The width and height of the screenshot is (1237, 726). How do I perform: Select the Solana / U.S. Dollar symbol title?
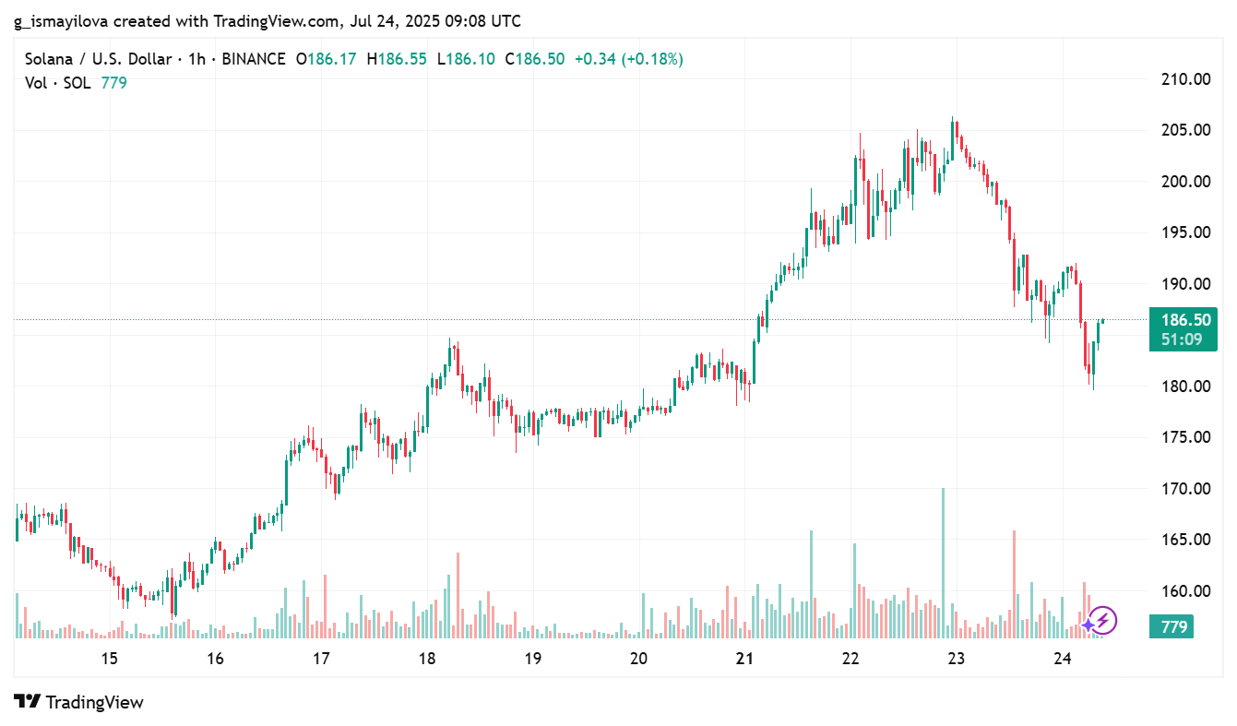pyautogui.click(x=98, y=59)
